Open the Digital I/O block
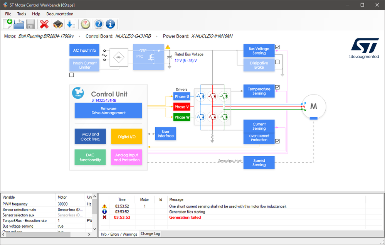Image resolution: width=385 pixels, height=245 pixels. [x=127, y=137]
